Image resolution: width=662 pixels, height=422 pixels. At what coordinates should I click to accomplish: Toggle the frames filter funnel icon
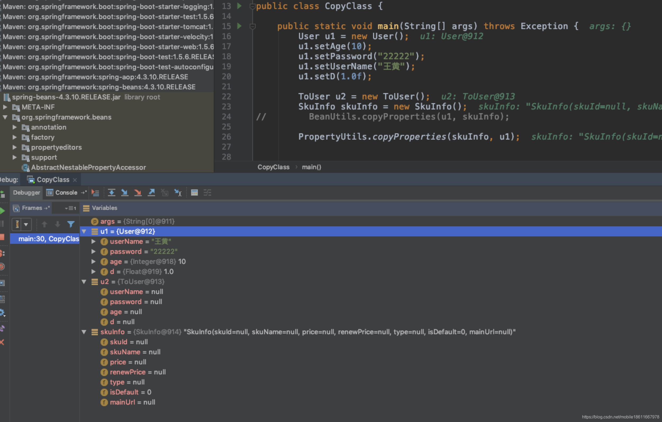tap(71, 224)
